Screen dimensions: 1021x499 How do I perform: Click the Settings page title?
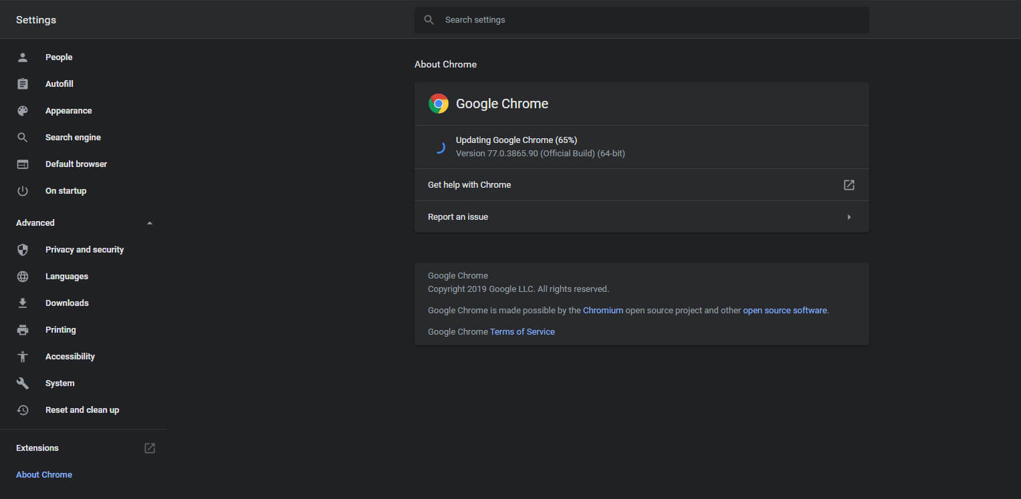pyautogui.click(x=36, y=20)
